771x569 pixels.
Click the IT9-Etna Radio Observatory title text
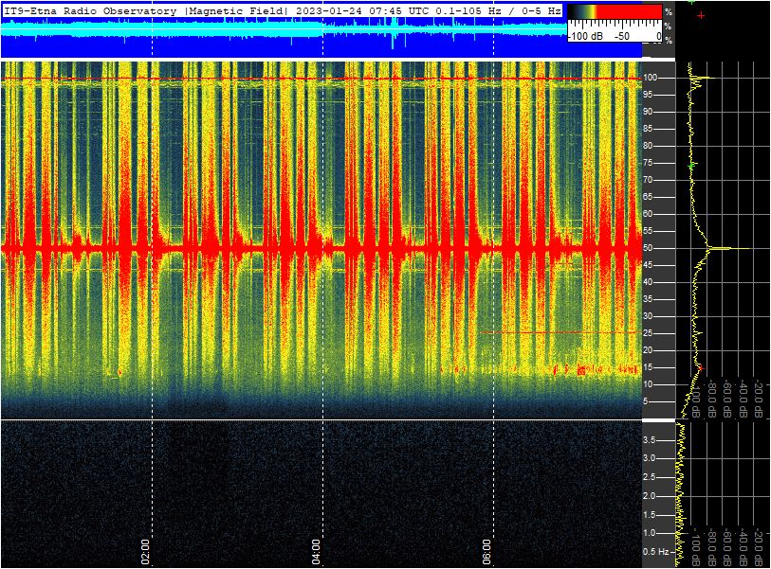(x=91, y=11)
